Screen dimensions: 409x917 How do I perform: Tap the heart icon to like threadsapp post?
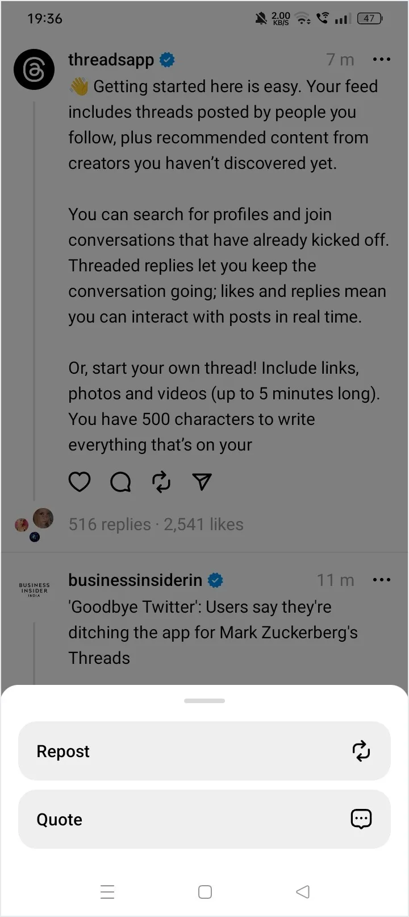pyautogui.click(x=80, y=482)
